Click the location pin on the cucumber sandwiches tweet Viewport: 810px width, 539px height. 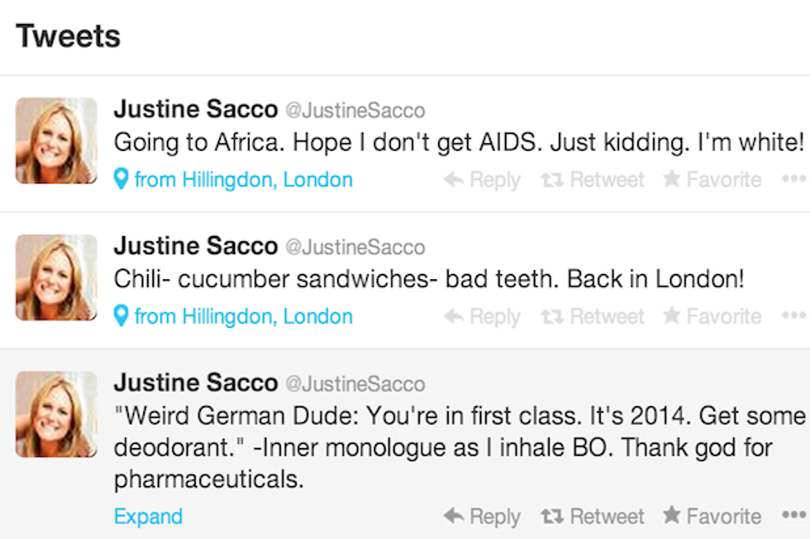(121, 316)
